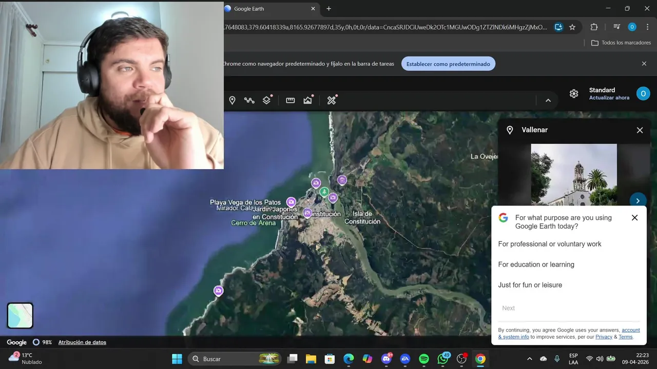Click the Vallenar church photo

pyautogui.click(x=574, y=175)
